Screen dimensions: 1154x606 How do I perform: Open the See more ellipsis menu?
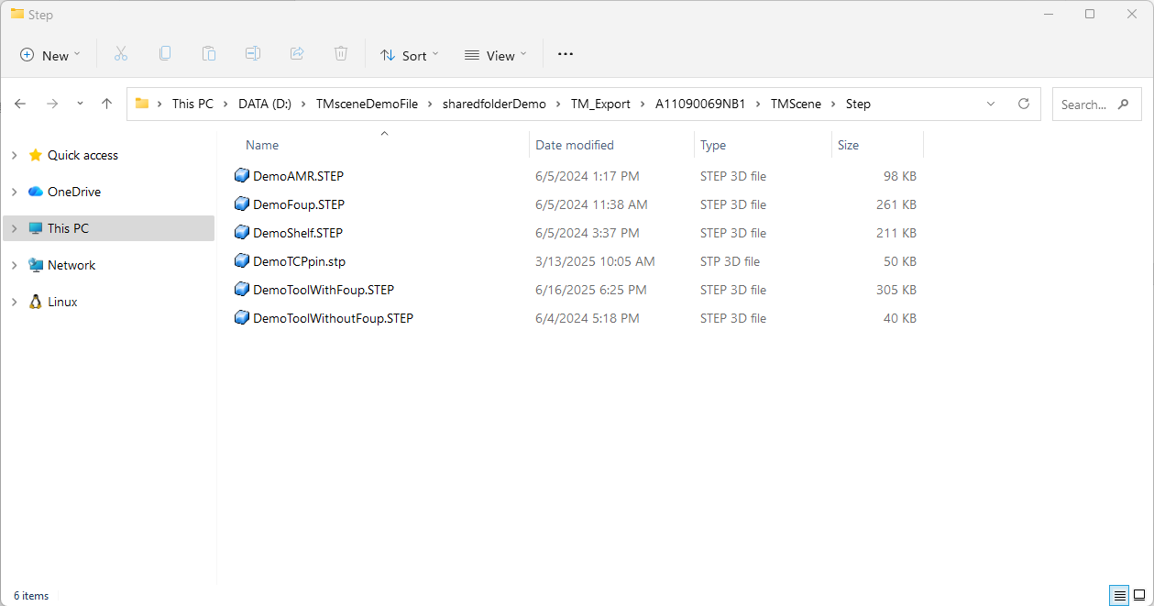point(566,54)
